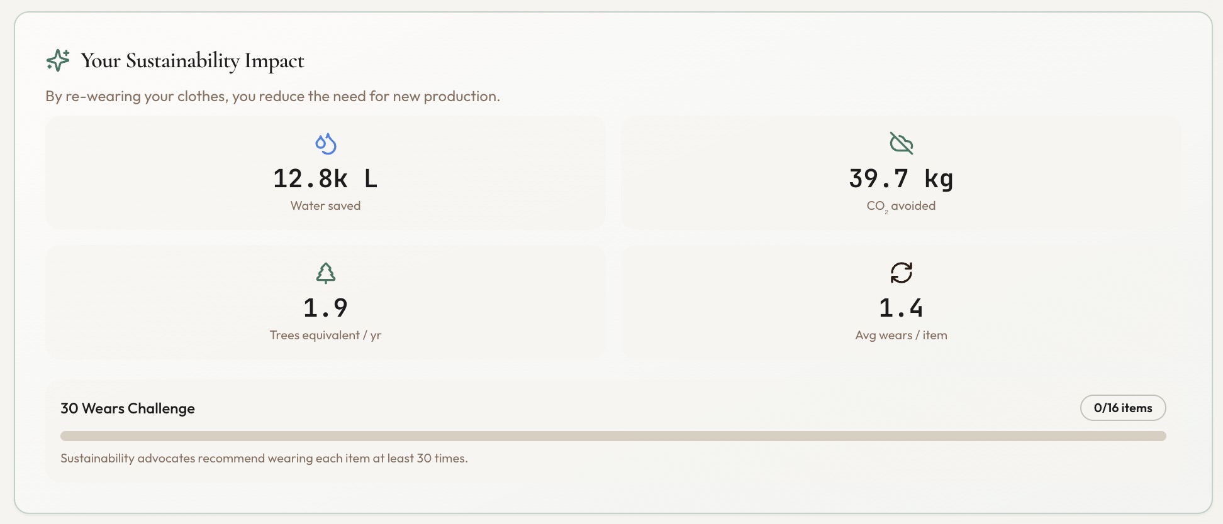This screenshot has height=524, width=1223.
Task: Select the Trees equivalent per year card
Action: tap(325, 302)
